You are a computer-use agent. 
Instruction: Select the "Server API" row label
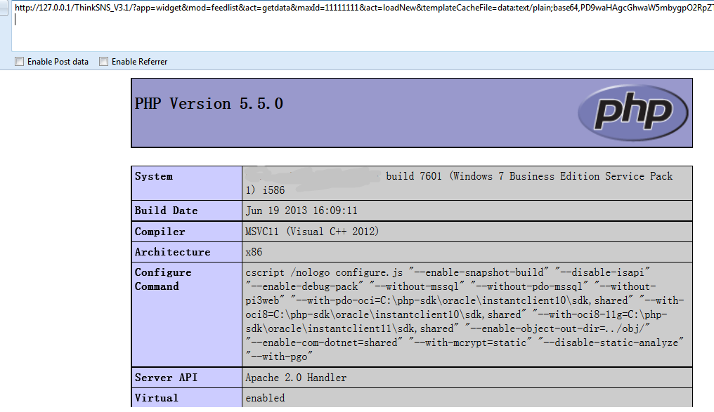click(x=167, y=378)
